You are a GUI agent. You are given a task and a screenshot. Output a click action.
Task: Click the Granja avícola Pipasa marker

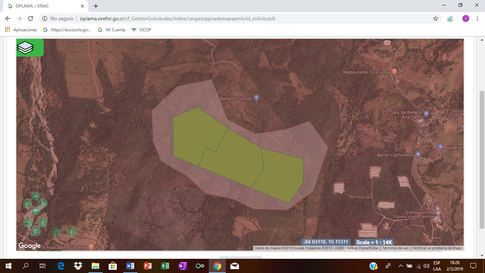click(x=438, y=213)
